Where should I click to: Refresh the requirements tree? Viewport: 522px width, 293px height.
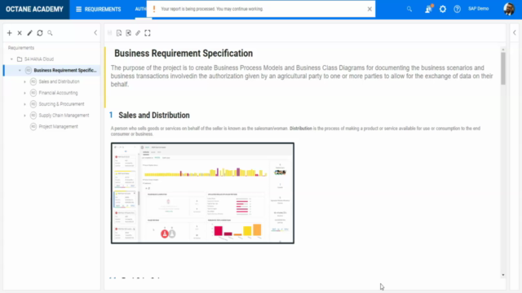[40, 33]
